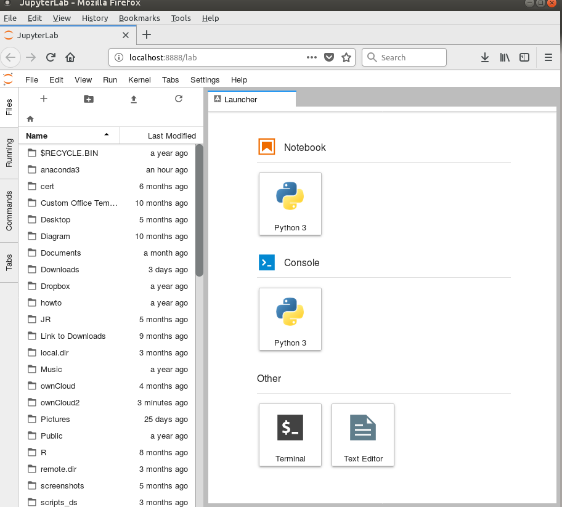Sort files by Last Modified column

[x=161, y=136]
